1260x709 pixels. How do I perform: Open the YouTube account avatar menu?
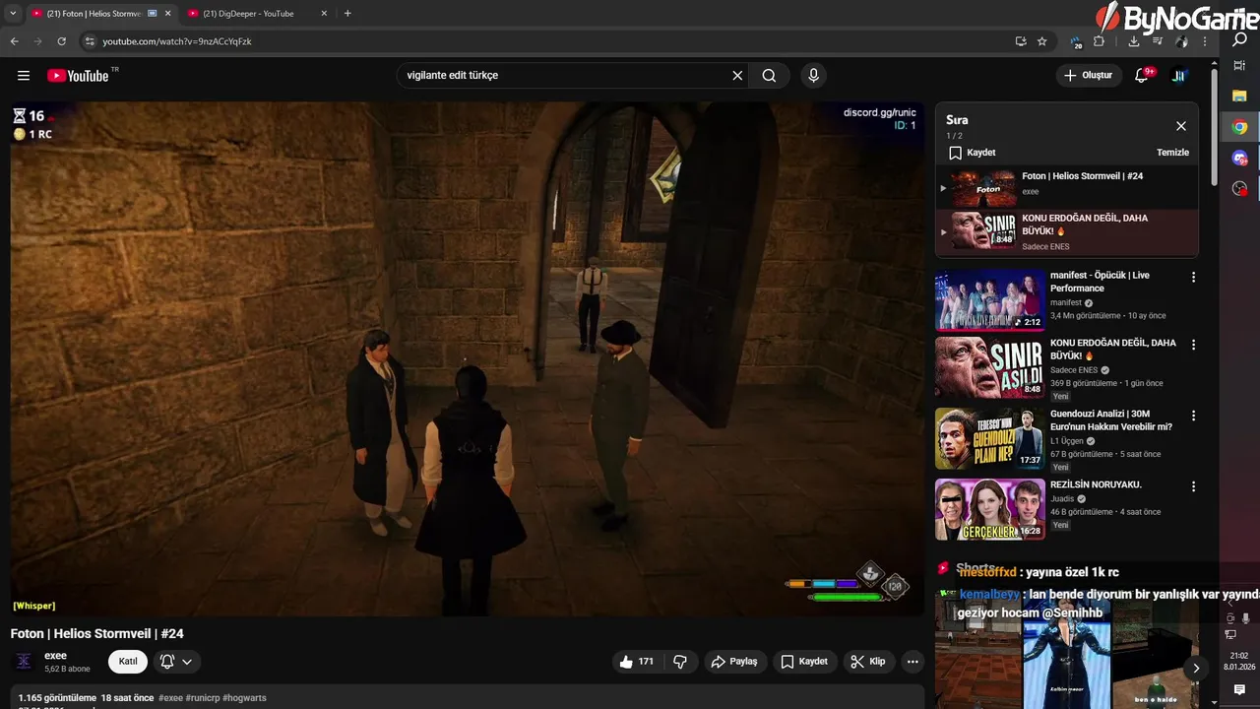(x=1179, y=76)
